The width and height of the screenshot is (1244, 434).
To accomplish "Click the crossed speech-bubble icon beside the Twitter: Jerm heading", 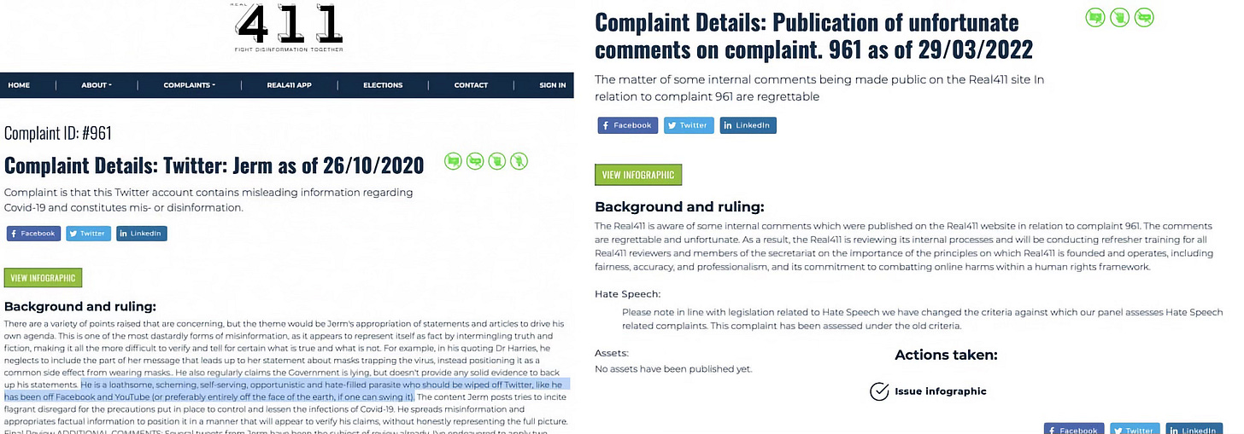I will coord(454,160).
